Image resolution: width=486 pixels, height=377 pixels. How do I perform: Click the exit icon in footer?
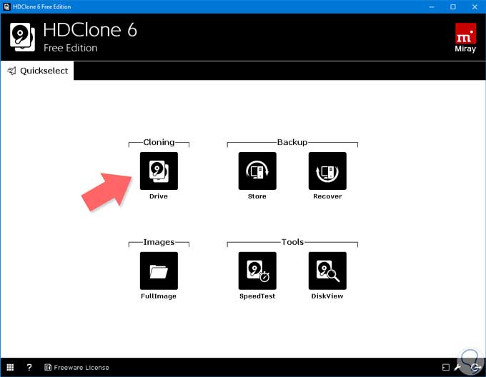pos(475,368)
